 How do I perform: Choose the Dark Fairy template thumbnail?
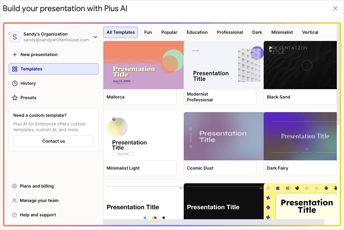coord(300,136)
